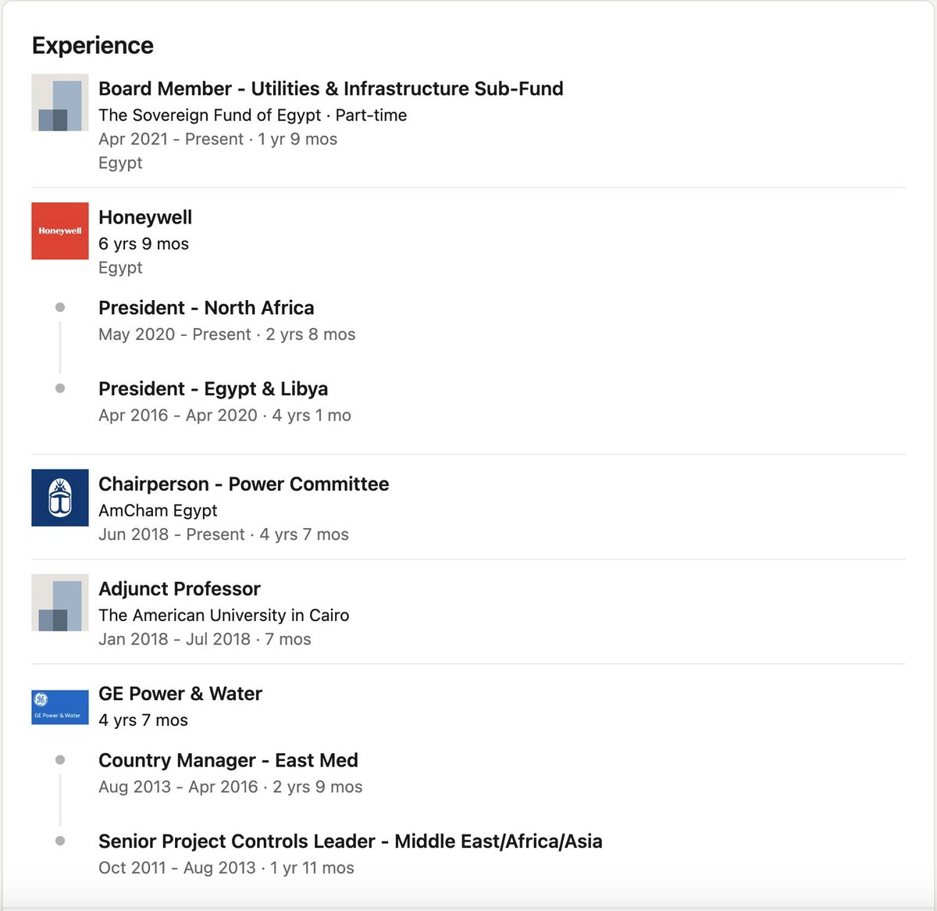Viewport: 937px width, 911px height.
Task: Select the President - North Africa position
Action: click(206, 308)
